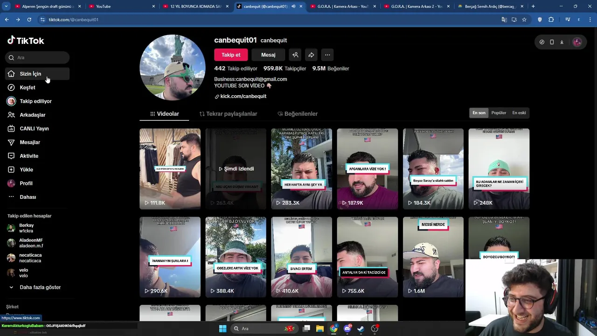This screenshot has width=597, height=336.
Task: Open HER HAFTA AYNI ŞEY YA video
Action: click(302, 169)
